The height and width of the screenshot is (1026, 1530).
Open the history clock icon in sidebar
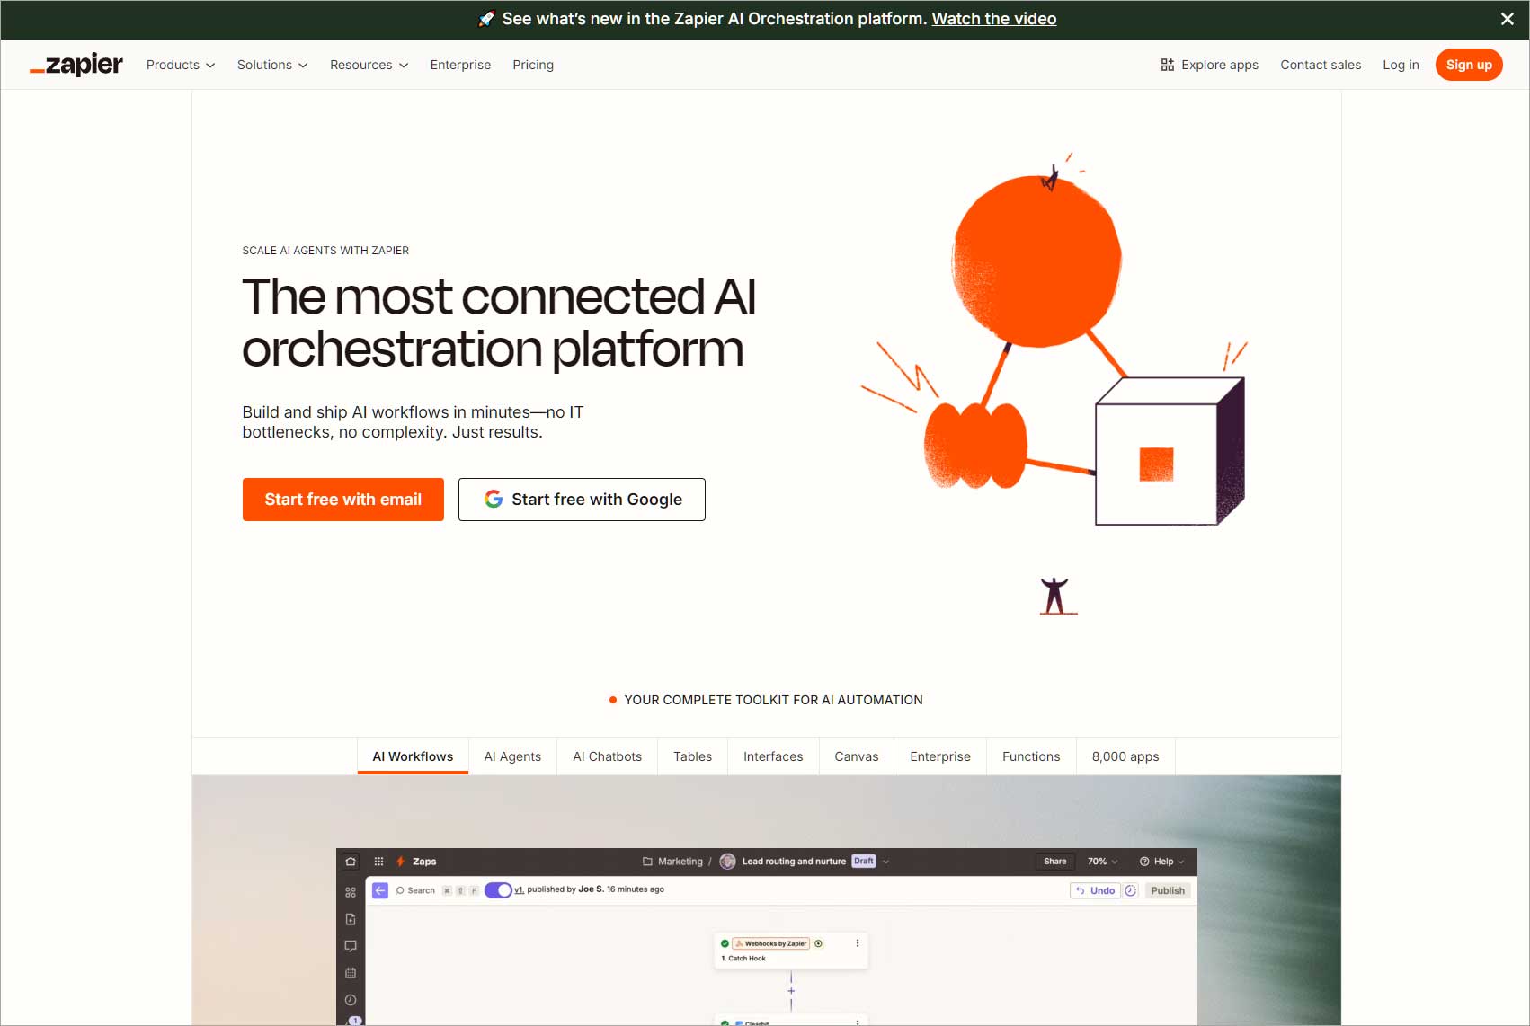tap(351, 1000)
